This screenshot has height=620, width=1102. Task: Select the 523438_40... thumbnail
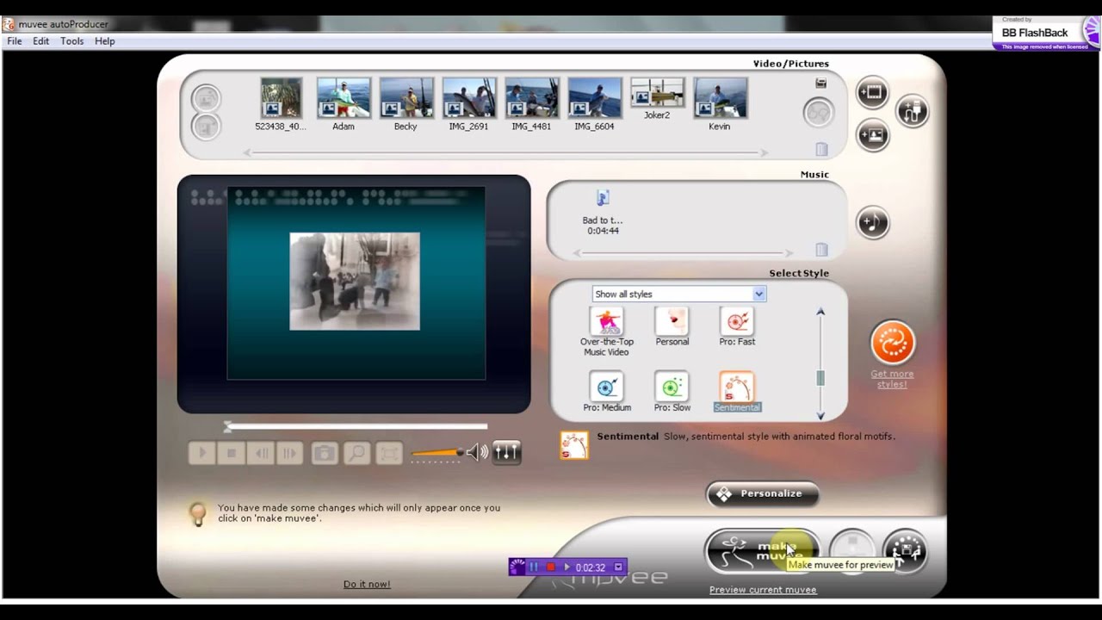pos(281,105)
